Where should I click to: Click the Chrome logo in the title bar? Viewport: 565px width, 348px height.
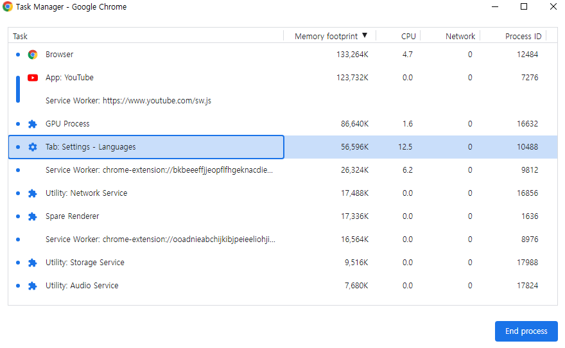click(x=8, y=7)
